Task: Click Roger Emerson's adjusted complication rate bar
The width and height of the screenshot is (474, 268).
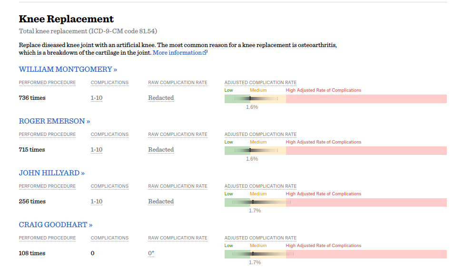Action: pyautogui.click(x=336, y=151)
